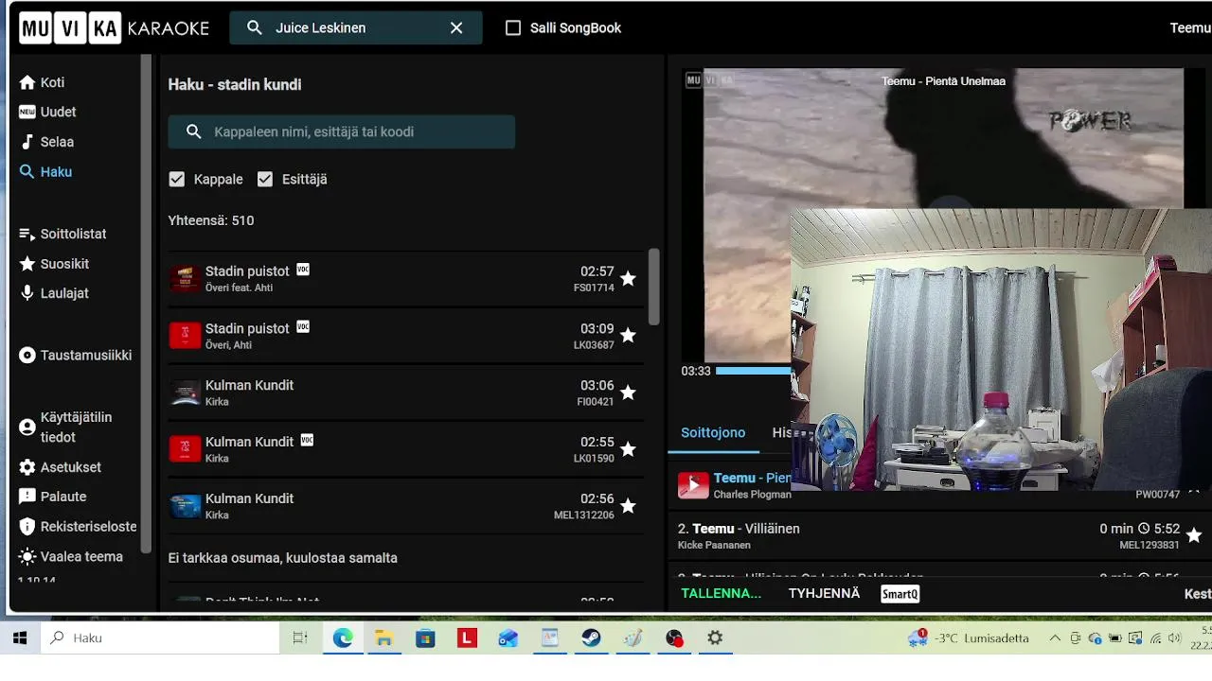1212x681 pixels.
Task: Open Käyttäjätilin tiedot account info
Action: pos(65,428)
